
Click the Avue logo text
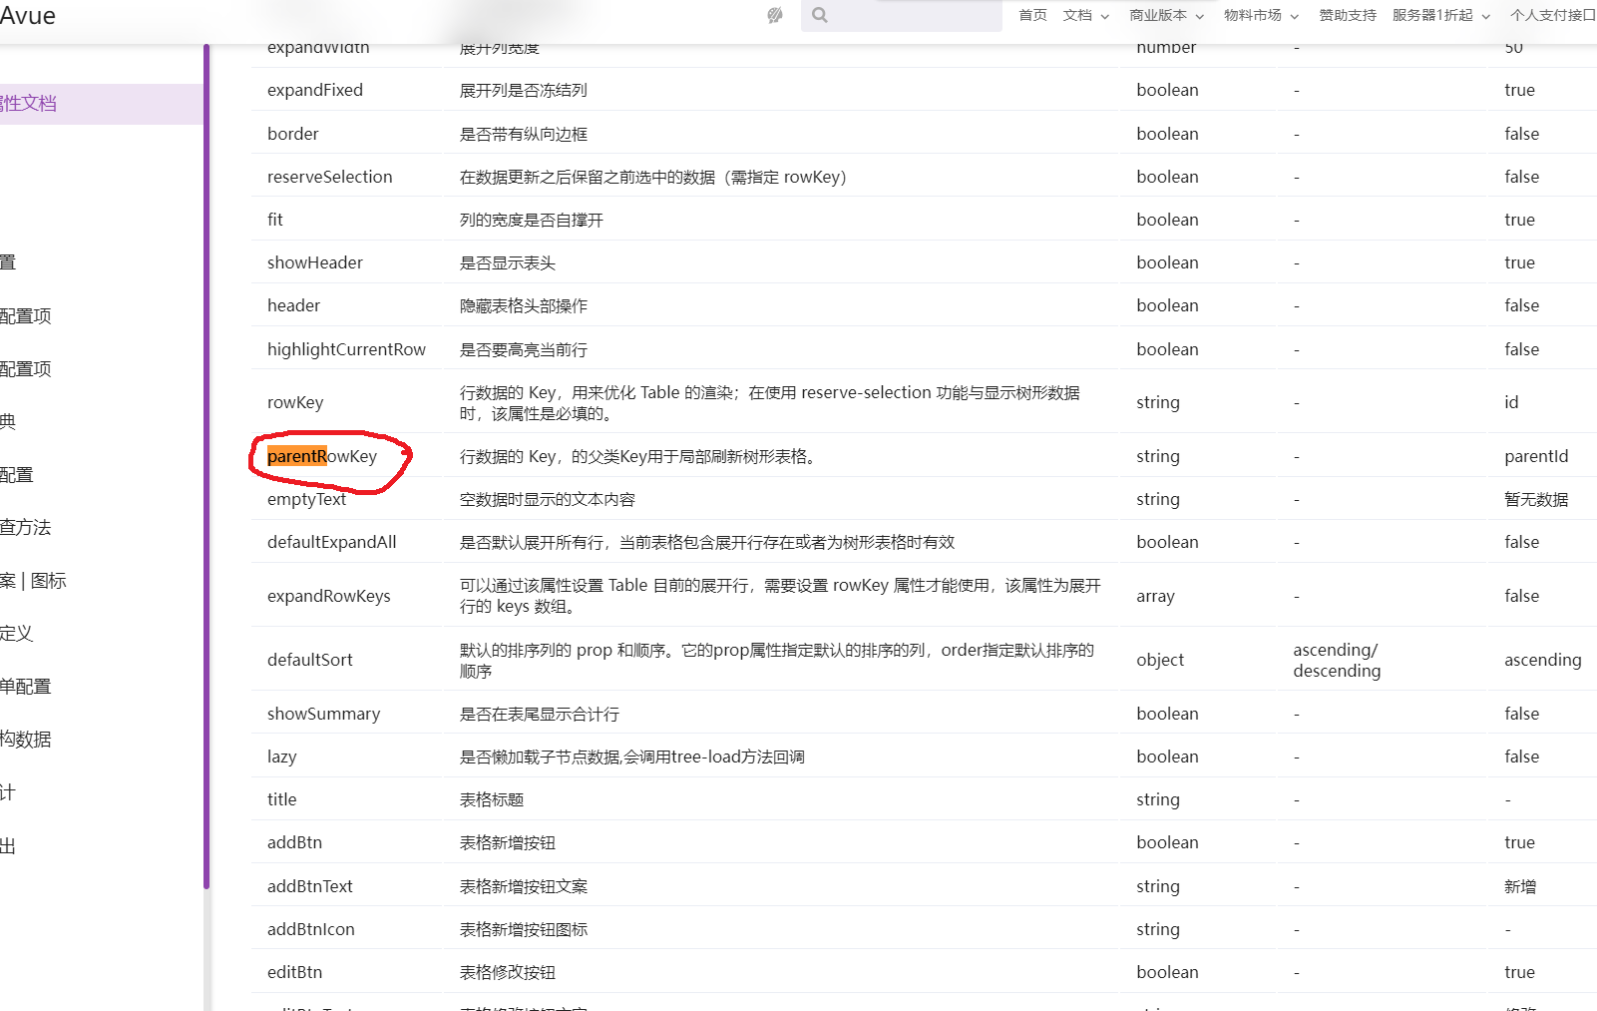[28, 15]
